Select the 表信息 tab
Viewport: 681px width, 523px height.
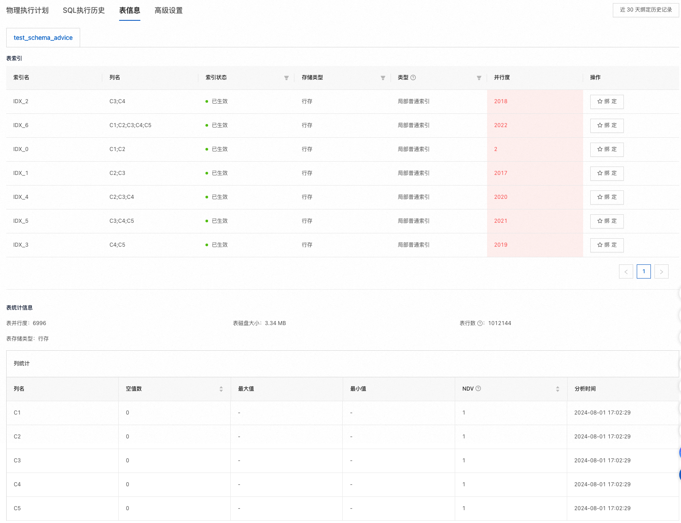[130, 10]
